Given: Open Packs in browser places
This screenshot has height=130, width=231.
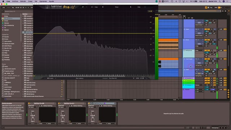Looking at the screenshot, I should [x=6, y=66].
